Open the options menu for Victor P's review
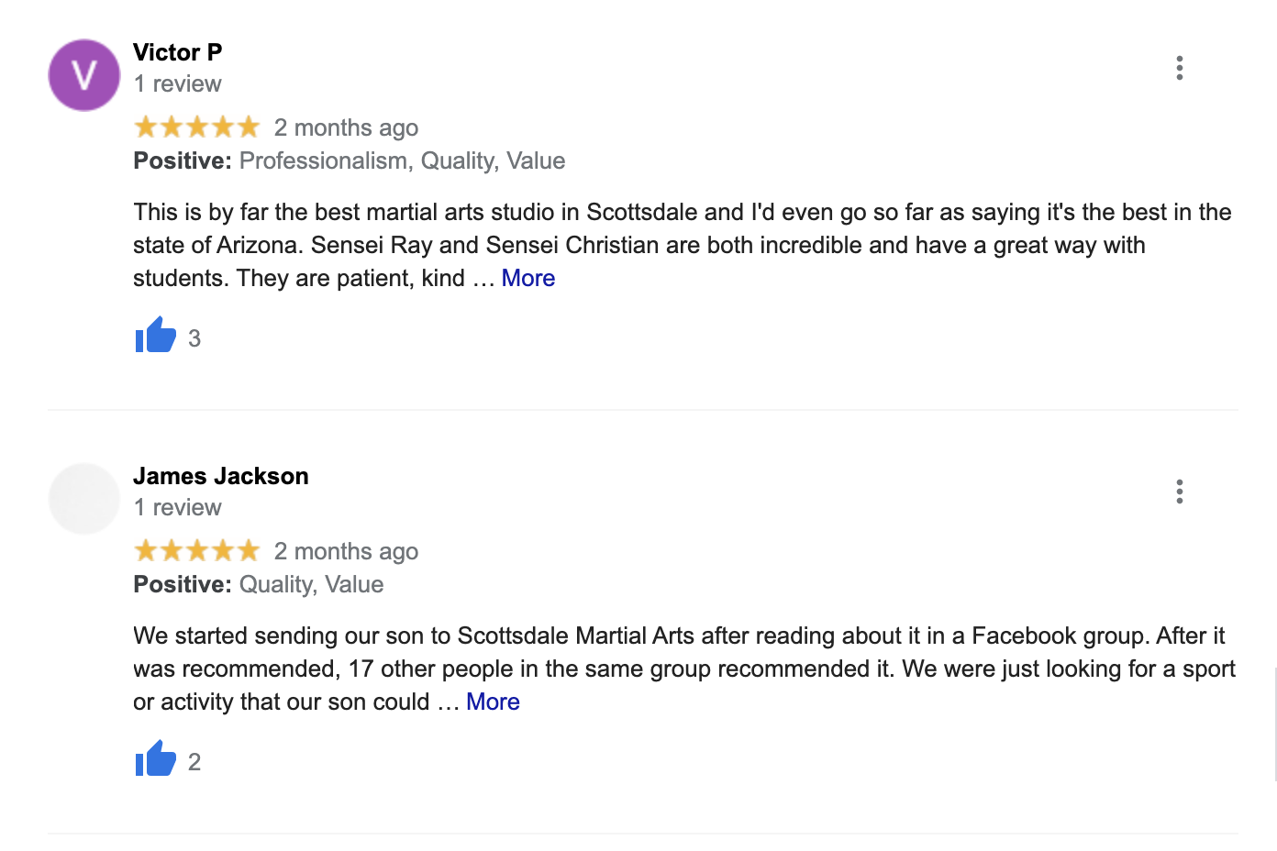This screenshot has height=851, width=1277. [1179, 68]
